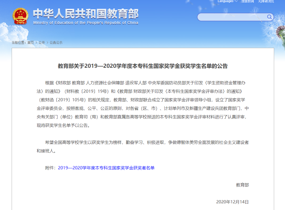Click the 中华人民共和国教育部 site title
Image resolution: width=285 pixels, height=210 pixels.
point(86,14)
